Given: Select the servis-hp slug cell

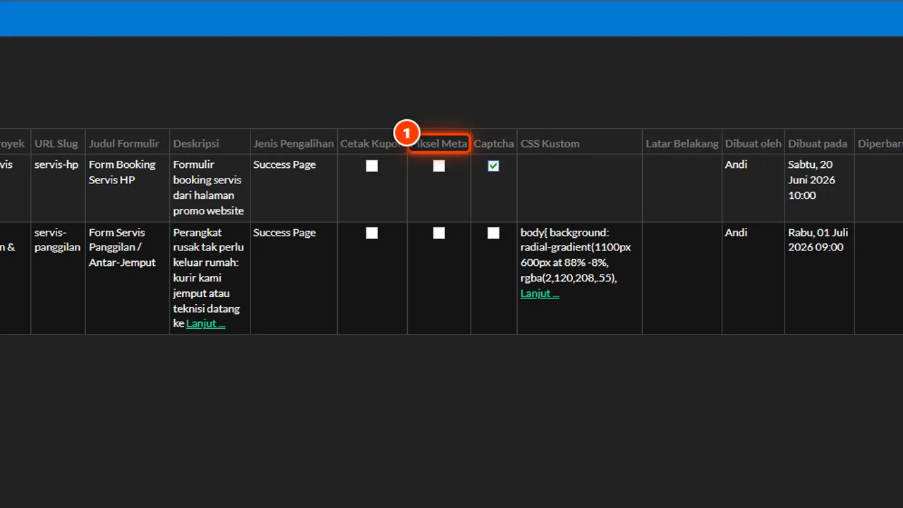Looking at the screenshot, I should [58, 188].
